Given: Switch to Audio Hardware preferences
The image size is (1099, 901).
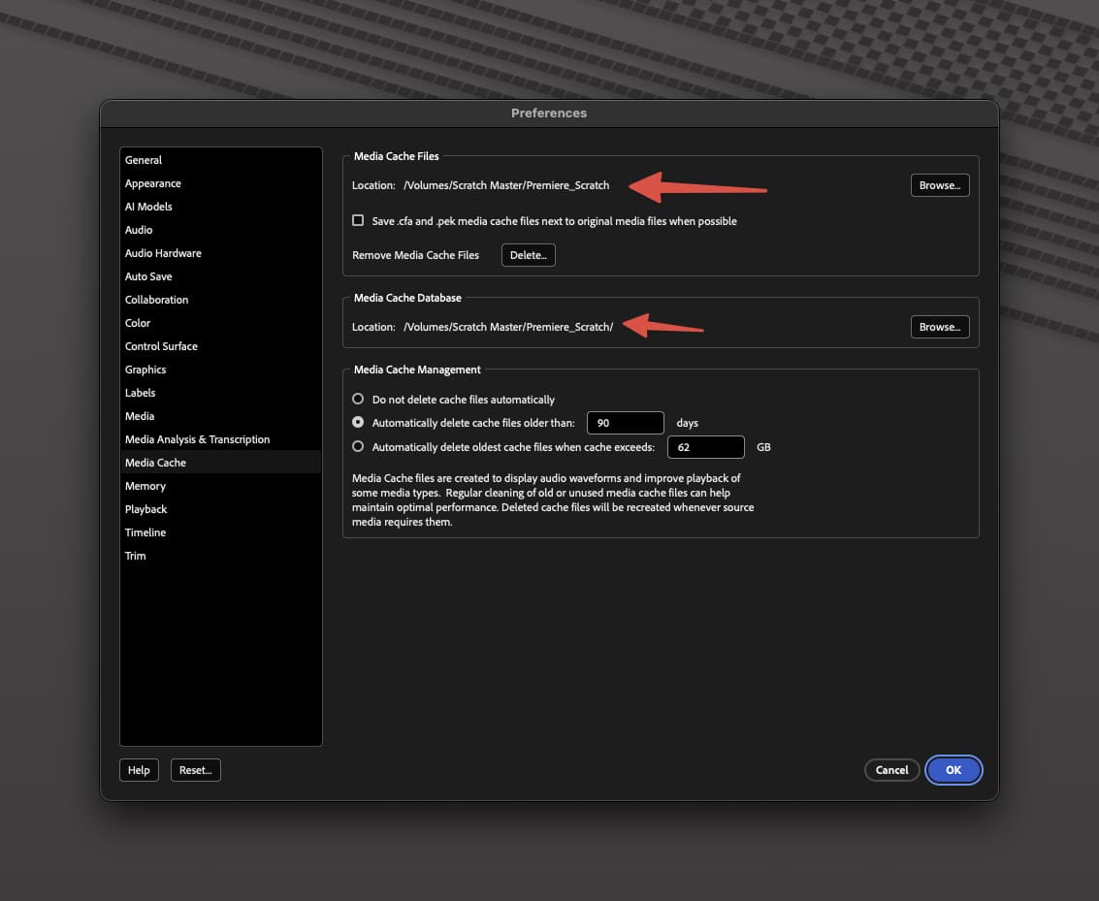Looking at the screenshot, I should pyautogui.click(x=163, y=253).
